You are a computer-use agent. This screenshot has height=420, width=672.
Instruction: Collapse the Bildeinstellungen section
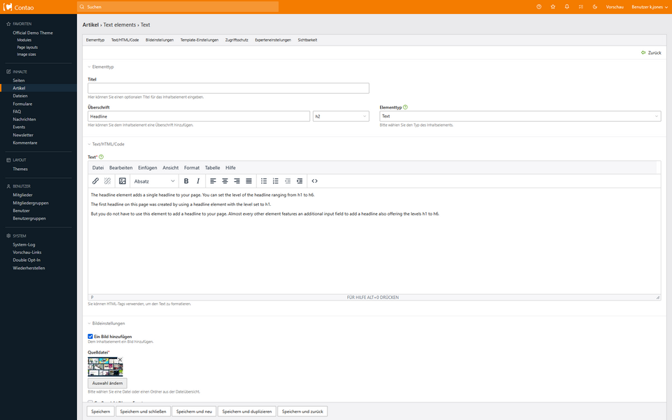pyautogui.click(x=90, y=323)
